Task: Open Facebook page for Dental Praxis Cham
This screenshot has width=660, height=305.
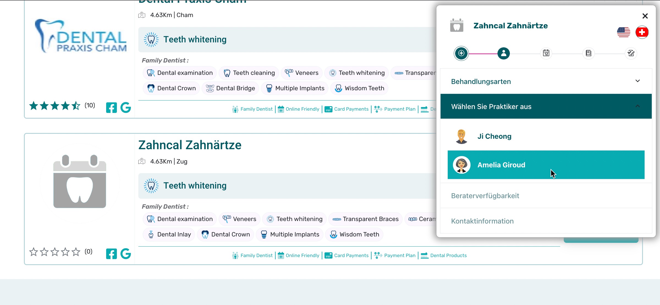Action: click(111, 108)
